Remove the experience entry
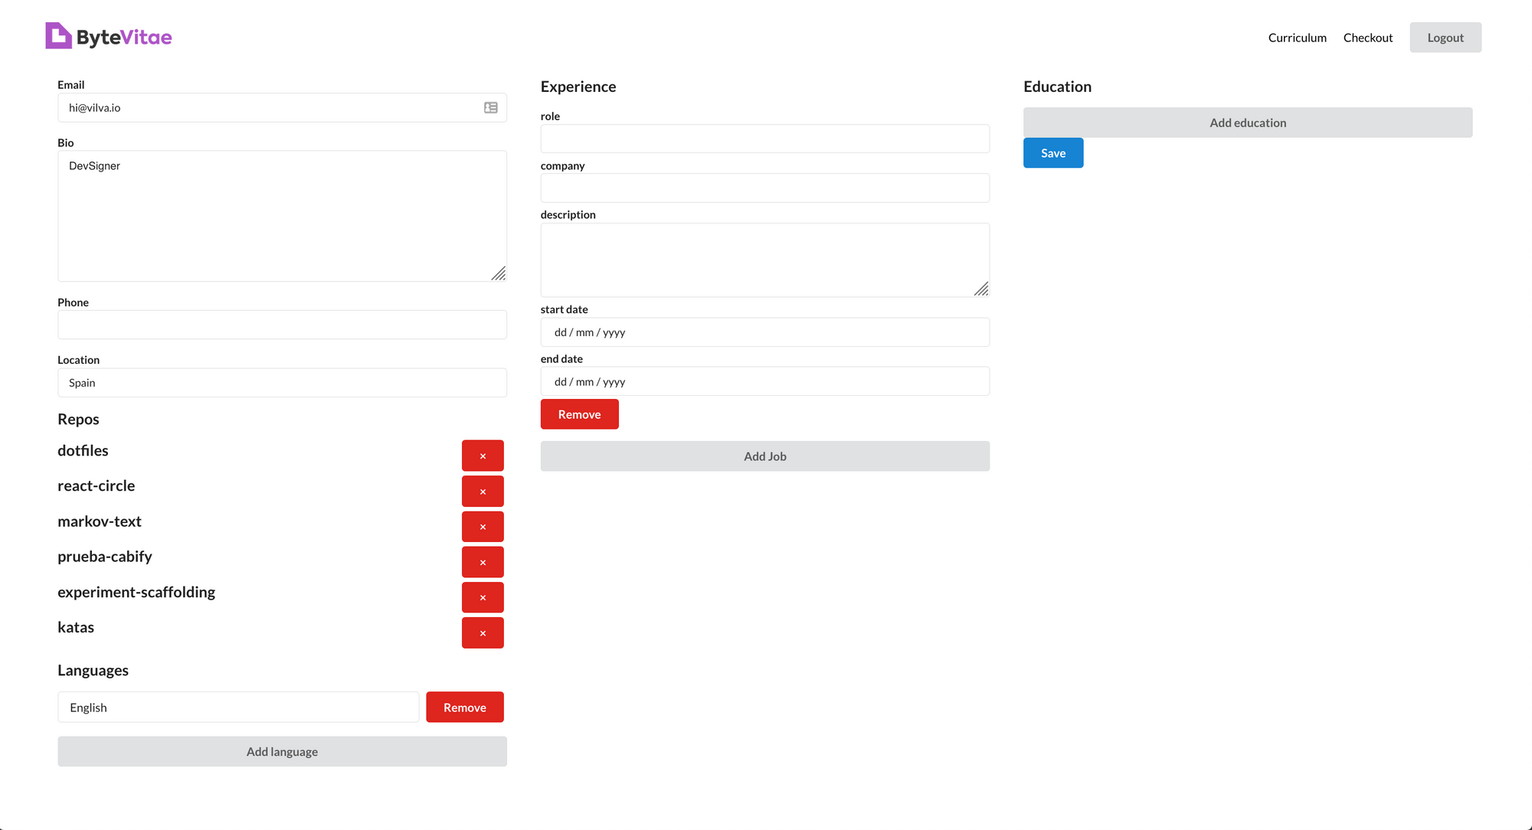This screenshot has height=830, width=1532. coord(579,414)
